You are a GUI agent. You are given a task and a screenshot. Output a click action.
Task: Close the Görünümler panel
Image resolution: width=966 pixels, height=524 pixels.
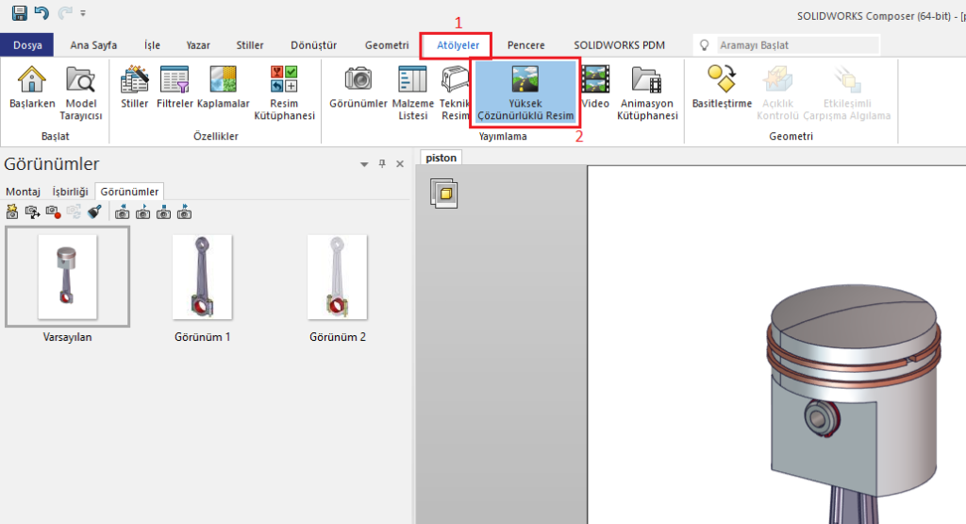pos(400,164)
